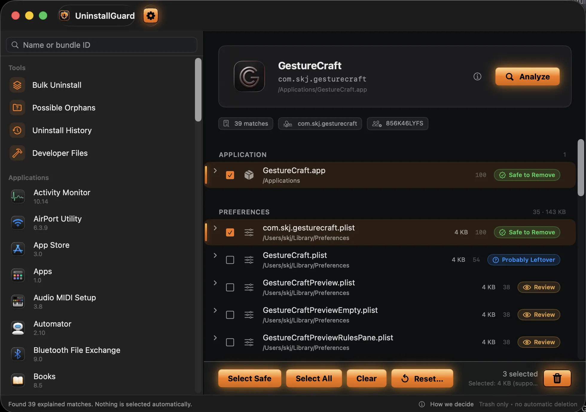586x412 pixels.
Task: Open settings via the gear icon
Action: coord(151,16)
